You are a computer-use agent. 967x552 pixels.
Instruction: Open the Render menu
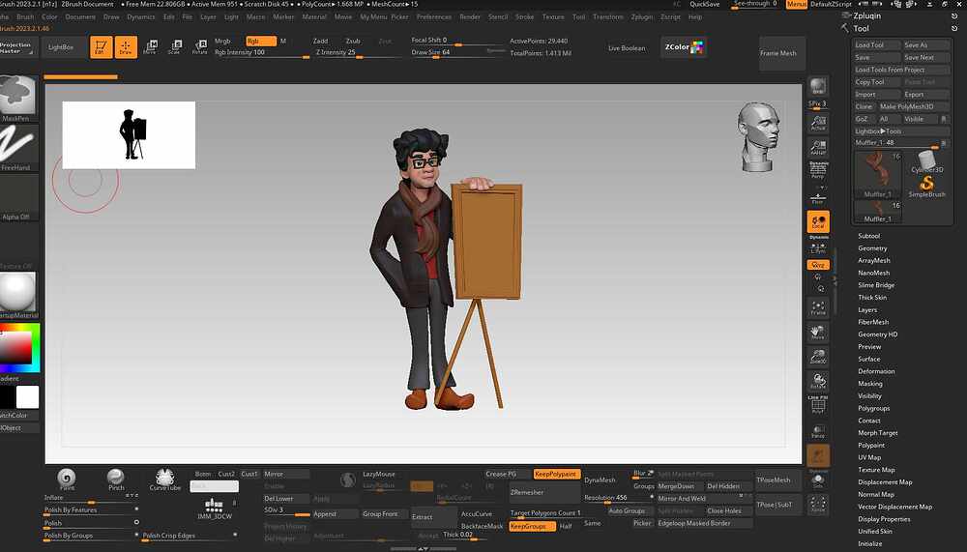point(470,16)
